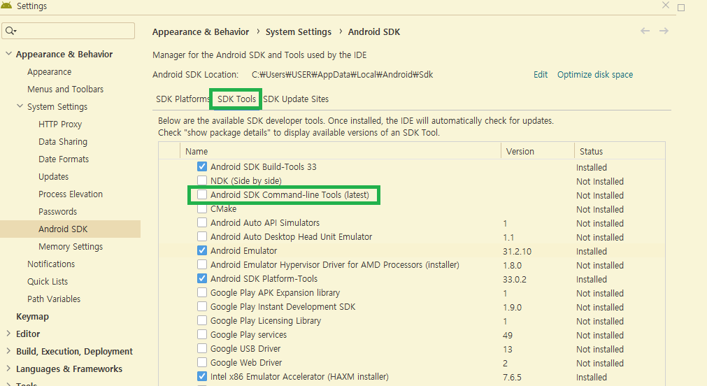707x386 pixels.
Task: Check Android Auto API Simulators checkbox
Action: [202, 222]
